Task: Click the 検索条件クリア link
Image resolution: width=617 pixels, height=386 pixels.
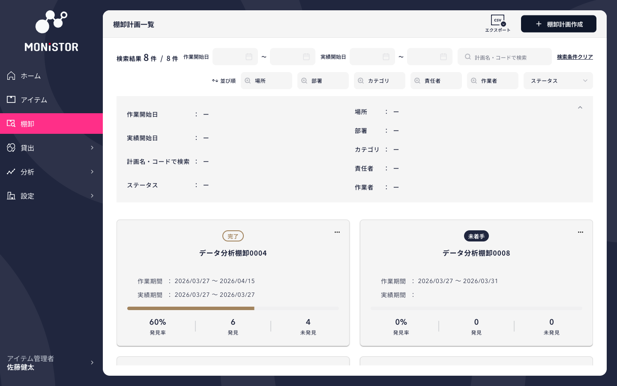Action: point(575,57)
